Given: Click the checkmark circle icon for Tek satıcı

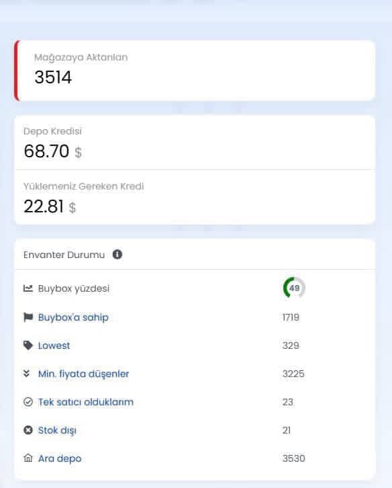Looking at the screenshot, I should click(x=28, y=402).
